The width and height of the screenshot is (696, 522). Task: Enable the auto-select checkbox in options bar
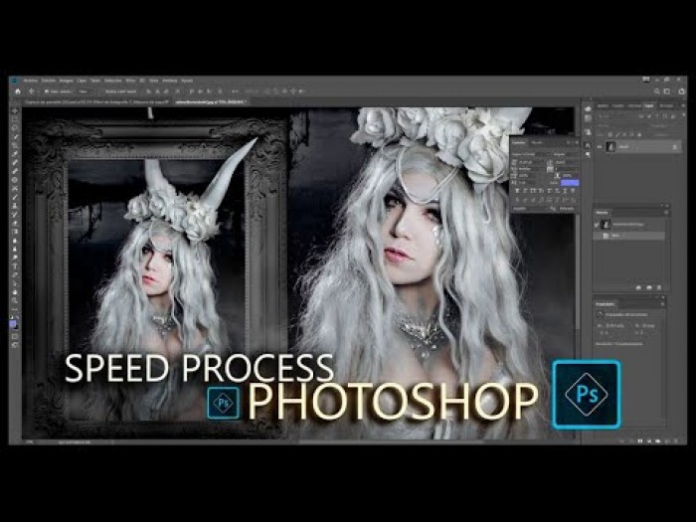(47, 91)
